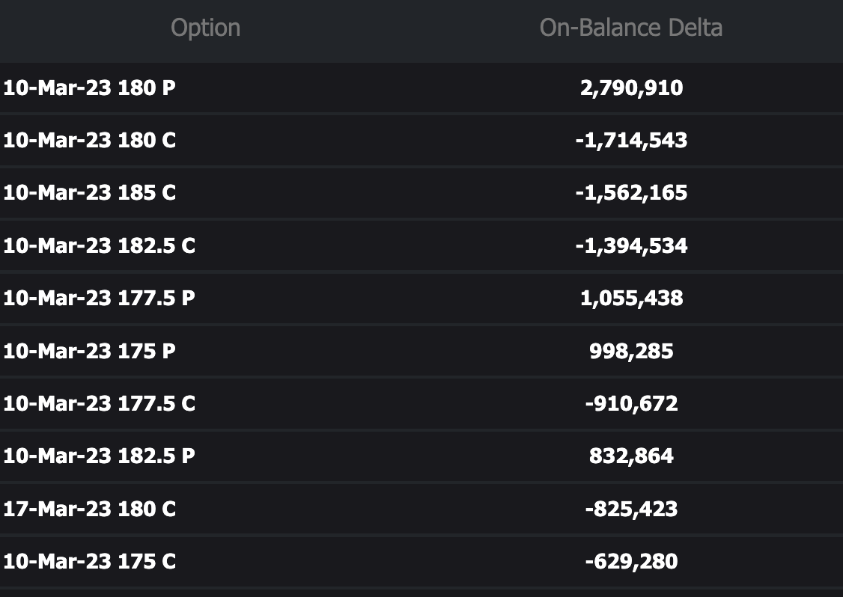Select the -1,714,543 delta value
This screenshot has height=597, width=843.
click(631, 141)
